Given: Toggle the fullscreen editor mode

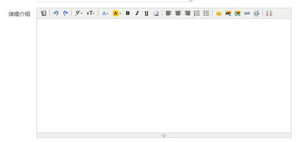Looking at the screenshot, I should click(x=269, y=13).
